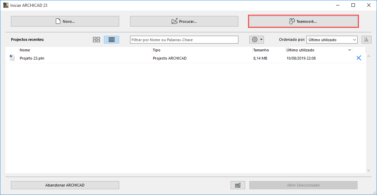Viewport: 377px width, 195px height.
Task: Click the 8,14 MB size cell
Action: (x=261, y=58)
